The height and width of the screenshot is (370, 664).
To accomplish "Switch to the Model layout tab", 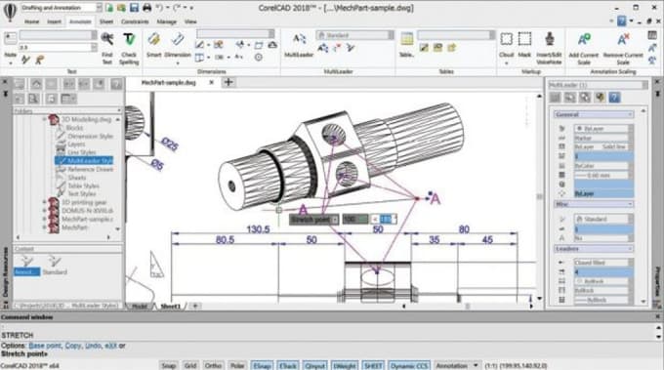I will pos(140,307).
